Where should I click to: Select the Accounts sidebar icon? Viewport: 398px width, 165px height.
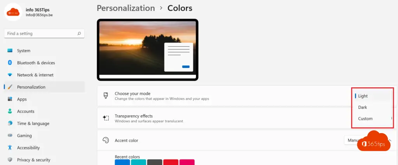10,111
